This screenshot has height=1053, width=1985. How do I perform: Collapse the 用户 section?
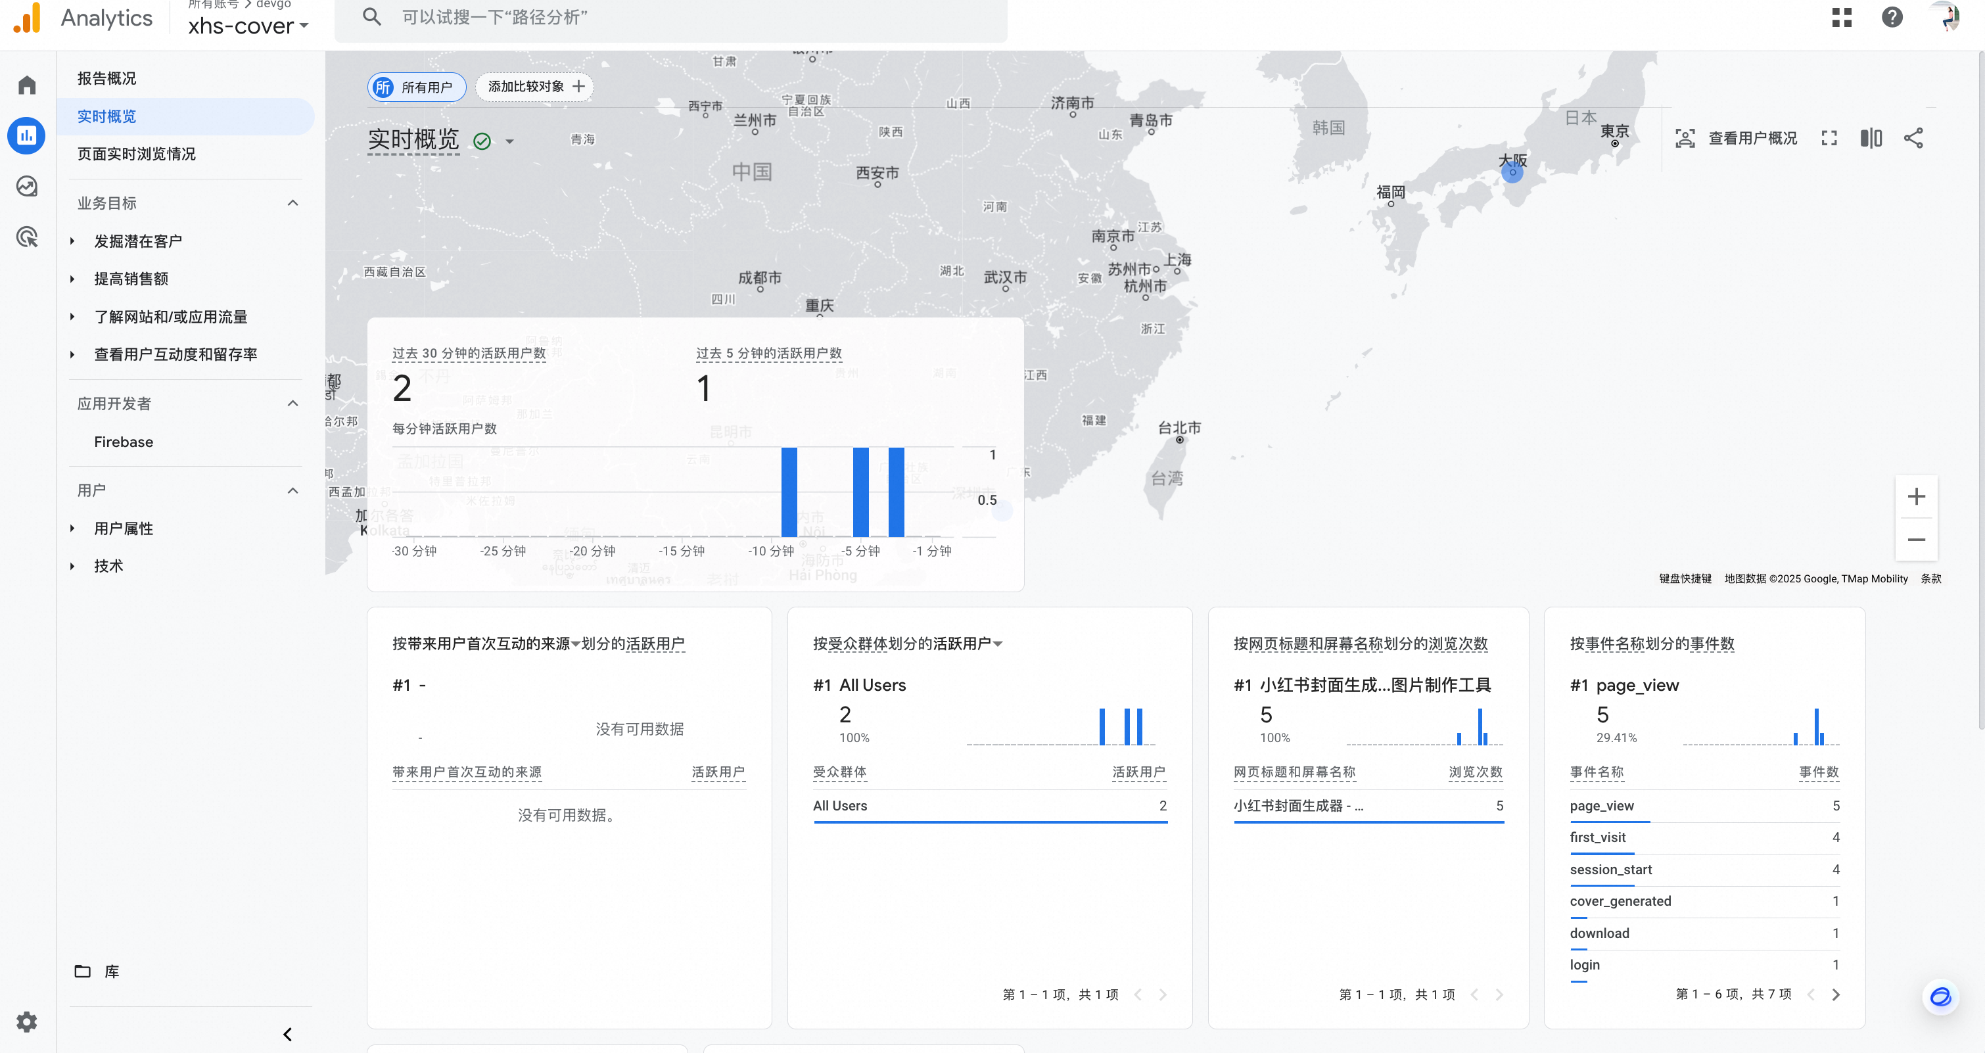pyautogui.click(x=292, y=490)
